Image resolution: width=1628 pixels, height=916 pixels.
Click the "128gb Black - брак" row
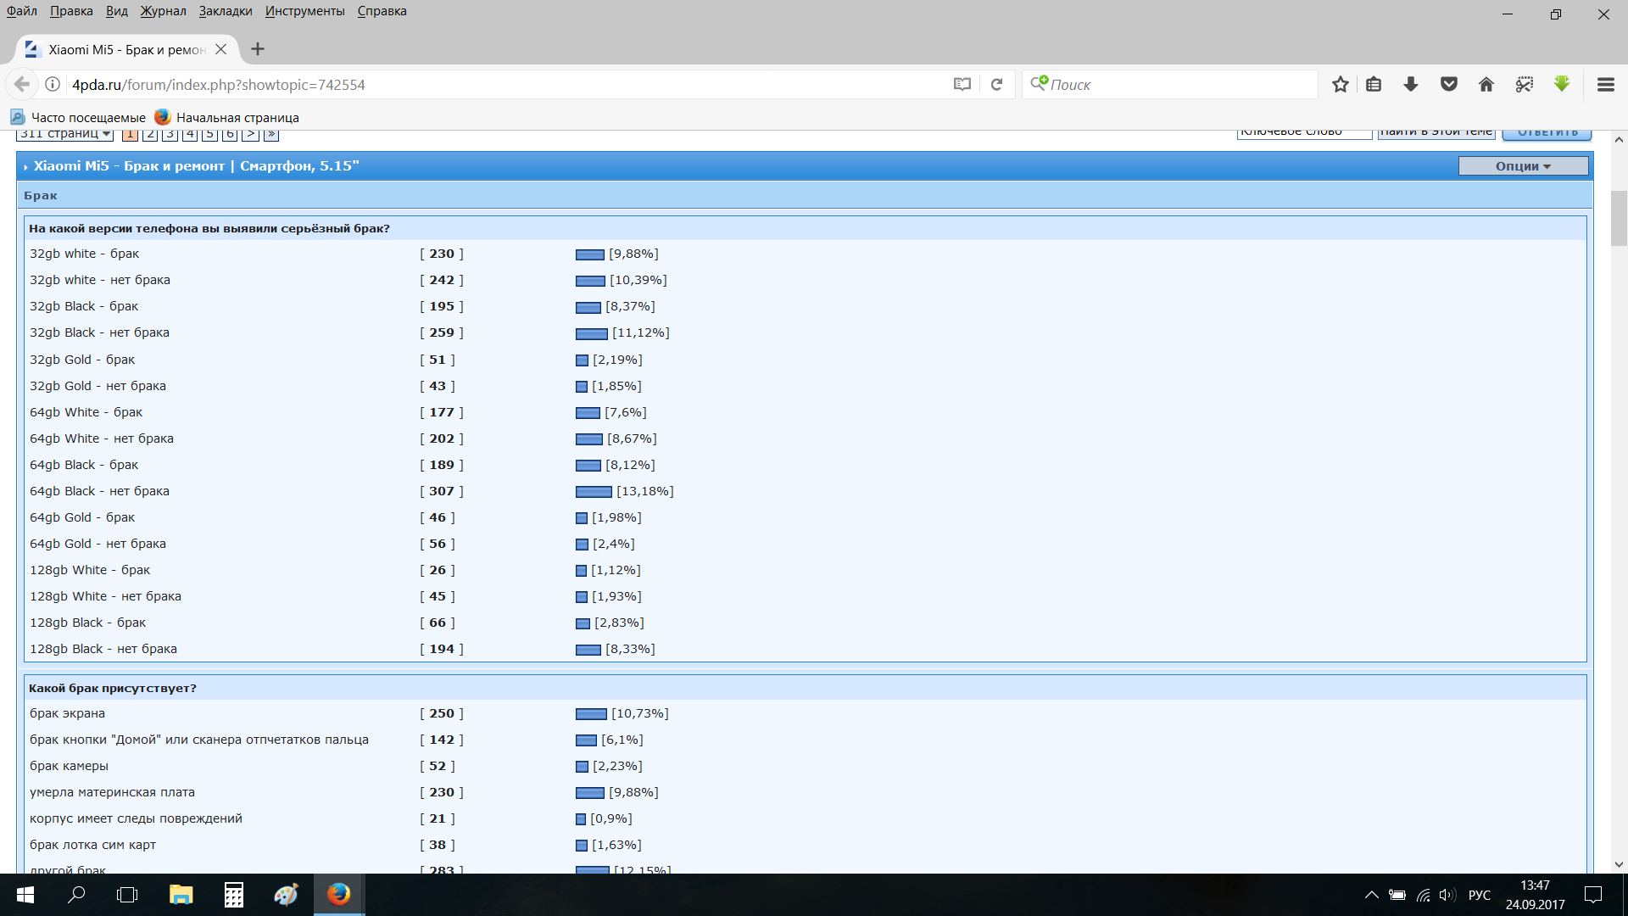[x=806, y=623]
